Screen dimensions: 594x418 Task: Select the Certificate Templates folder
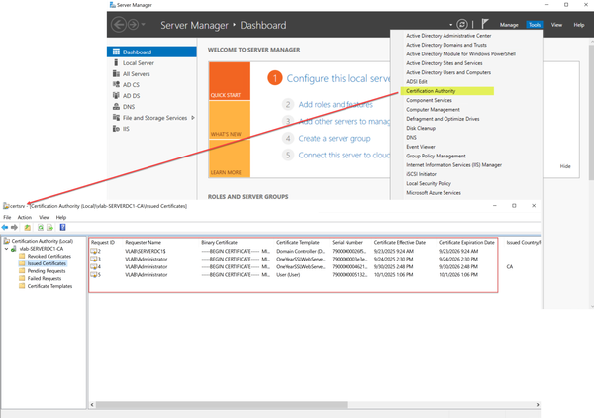click(49, 286)
